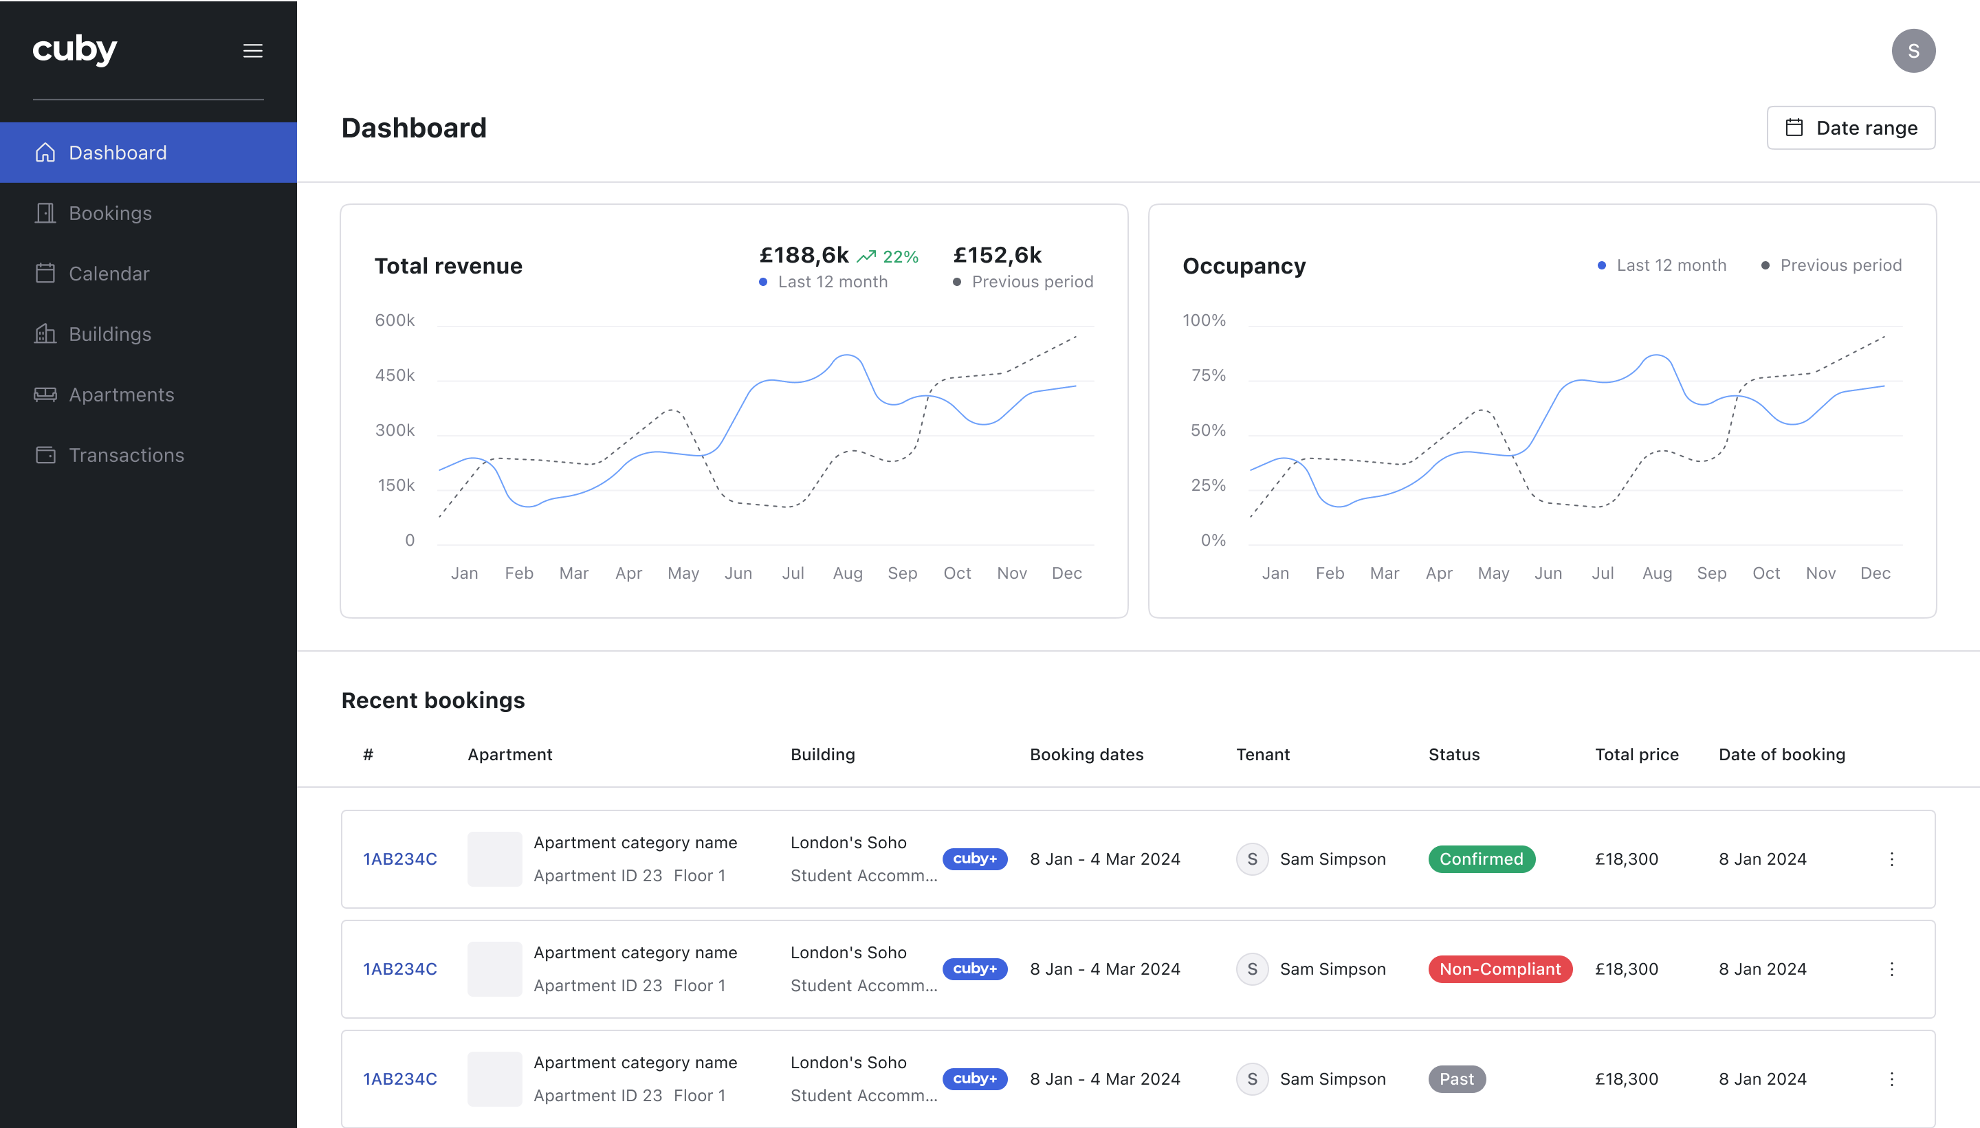
Task: Open the kebab menu on the Confirmed booking row
Action: coord(1892,859)
